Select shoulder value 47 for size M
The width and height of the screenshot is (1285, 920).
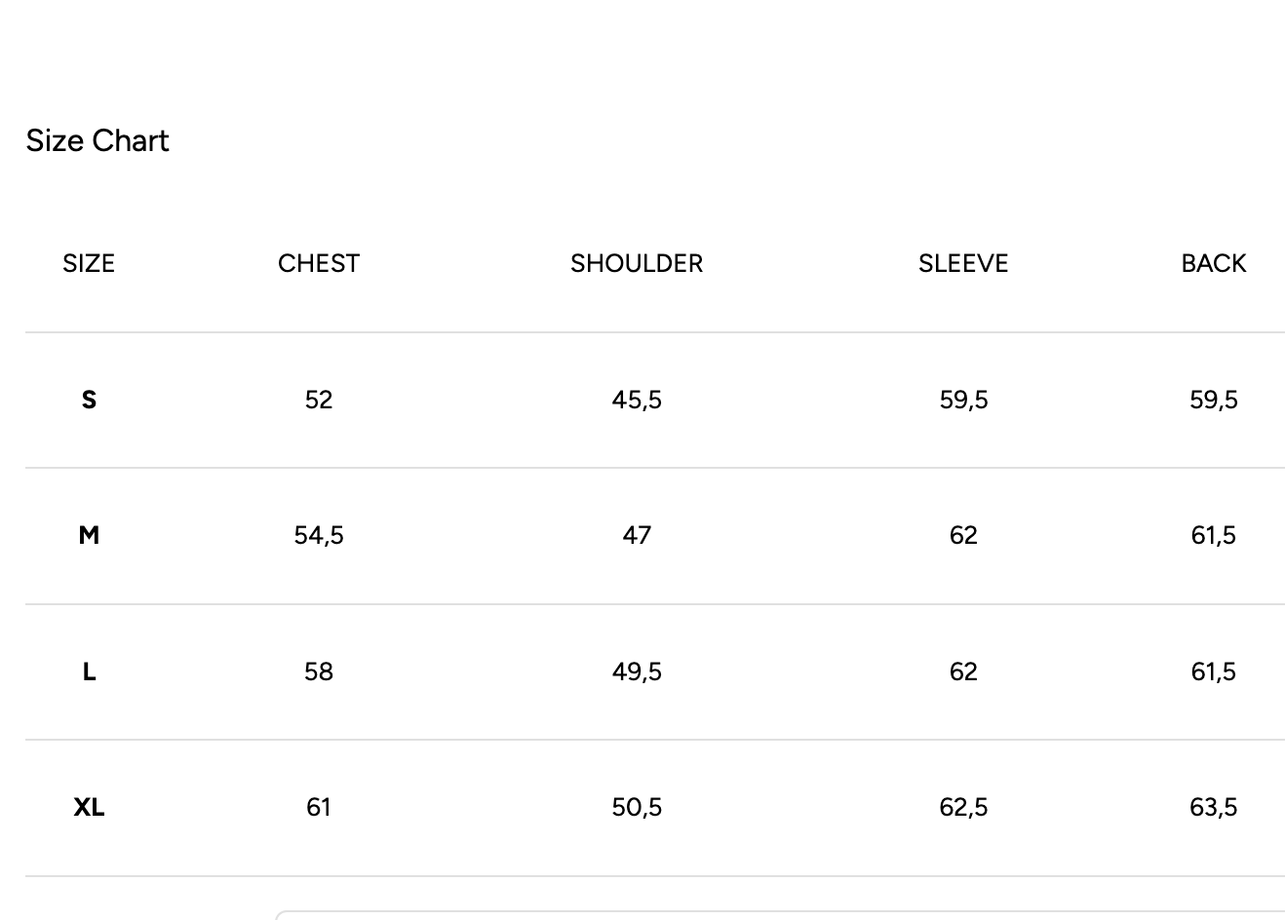637,536
